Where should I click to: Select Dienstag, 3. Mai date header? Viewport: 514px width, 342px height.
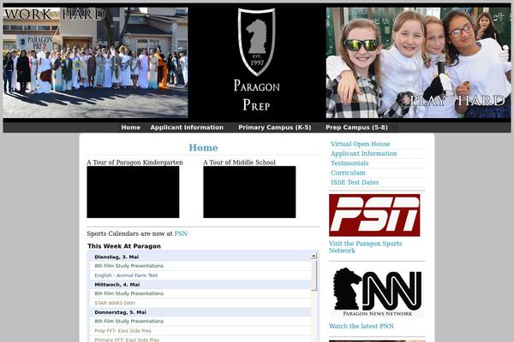(117, 256)
